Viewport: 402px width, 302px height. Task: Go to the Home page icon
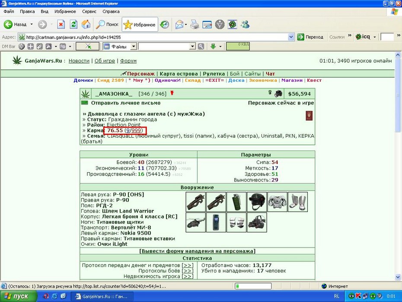[86, 24]
